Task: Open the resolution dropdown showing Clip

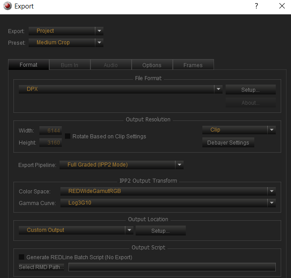Action: pyautogui.click(x=239, y=130)
